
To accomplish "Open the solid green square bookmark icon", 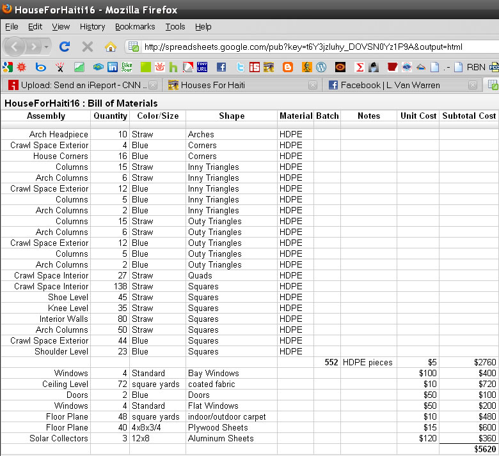I will pos(145,67).
